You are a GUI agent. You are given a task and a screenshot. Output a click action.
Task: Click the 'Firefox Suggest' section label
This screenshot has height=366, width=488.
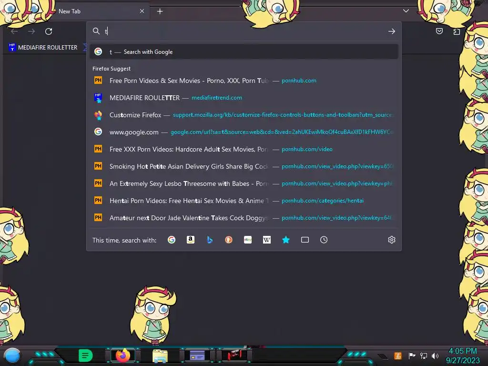[112, 69]
